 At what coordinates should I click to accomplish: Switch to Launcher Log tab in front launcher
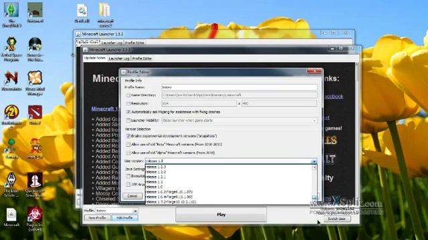(x=119, y=58)
